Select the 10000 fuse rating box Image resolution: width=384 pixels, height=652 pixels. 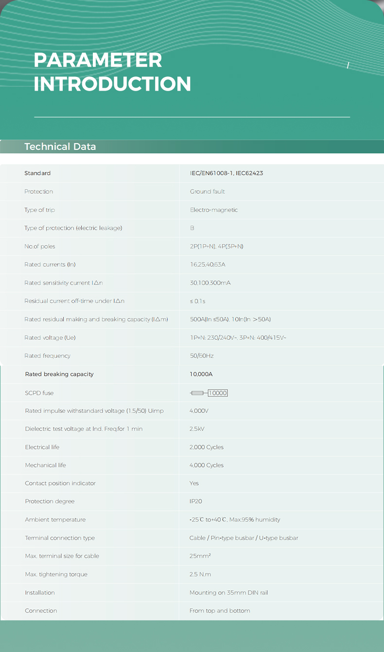pos(218,393)
